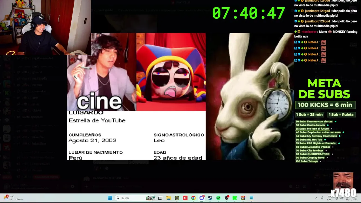Open the weather widget showing 21°C
The image size is (361, 203).
(x=14, y=198)
